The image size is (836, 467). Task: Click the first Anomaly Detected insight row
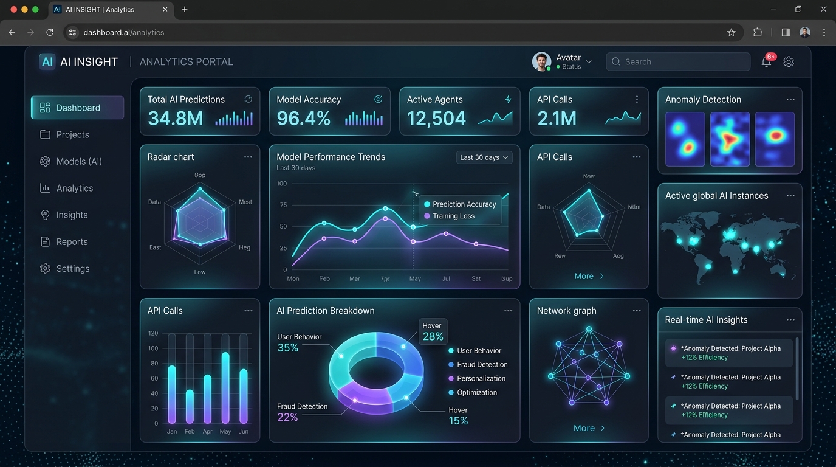[729, 353]
